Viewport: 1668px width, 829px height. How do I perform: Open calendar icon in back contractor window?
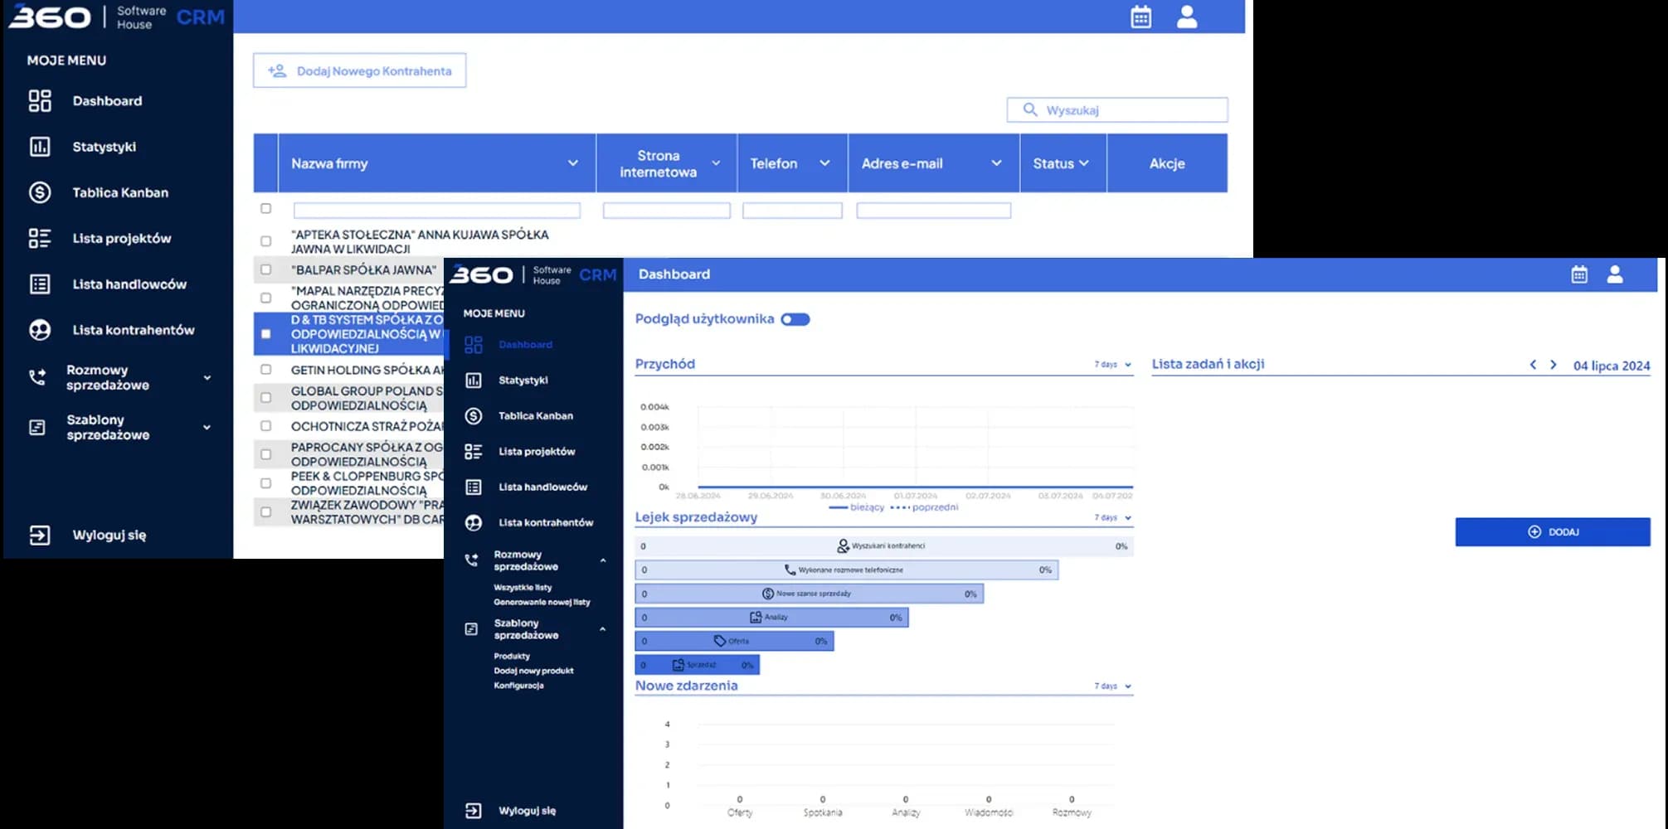tap(1141, 17)
